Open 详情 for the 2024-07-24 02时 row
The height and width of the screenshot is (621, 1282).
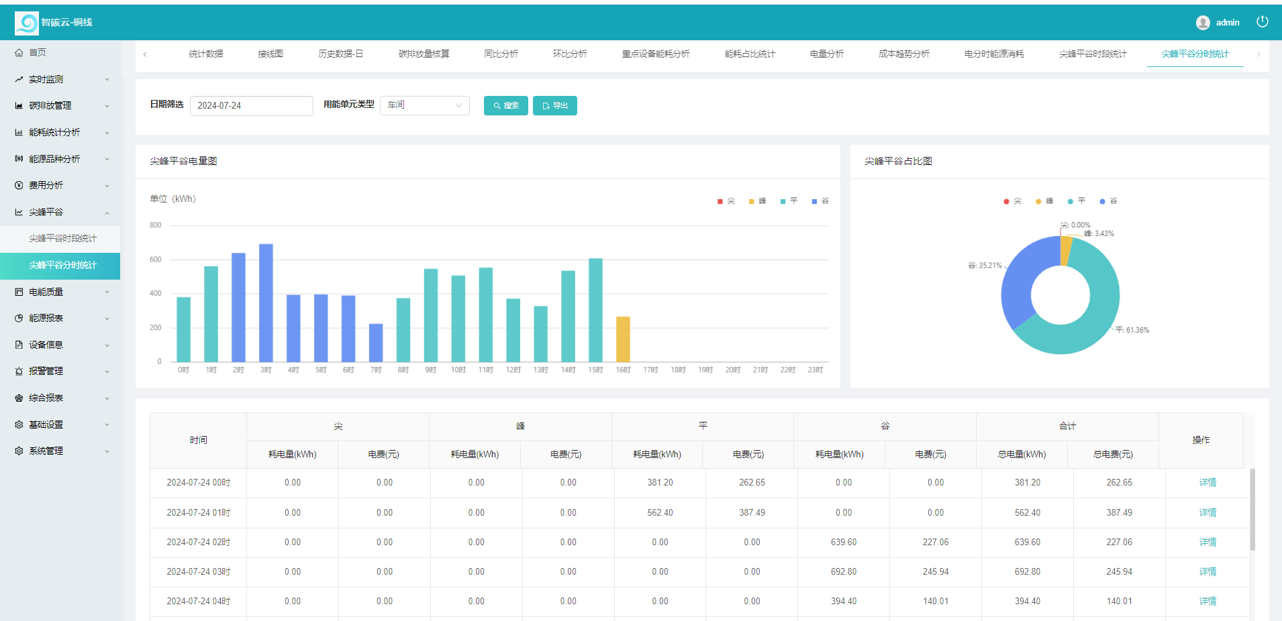click(1207, 542)
